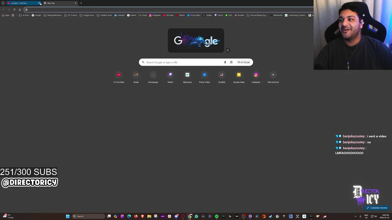
Task: Launch Firefox from taskbar
Action: (136, 216)
